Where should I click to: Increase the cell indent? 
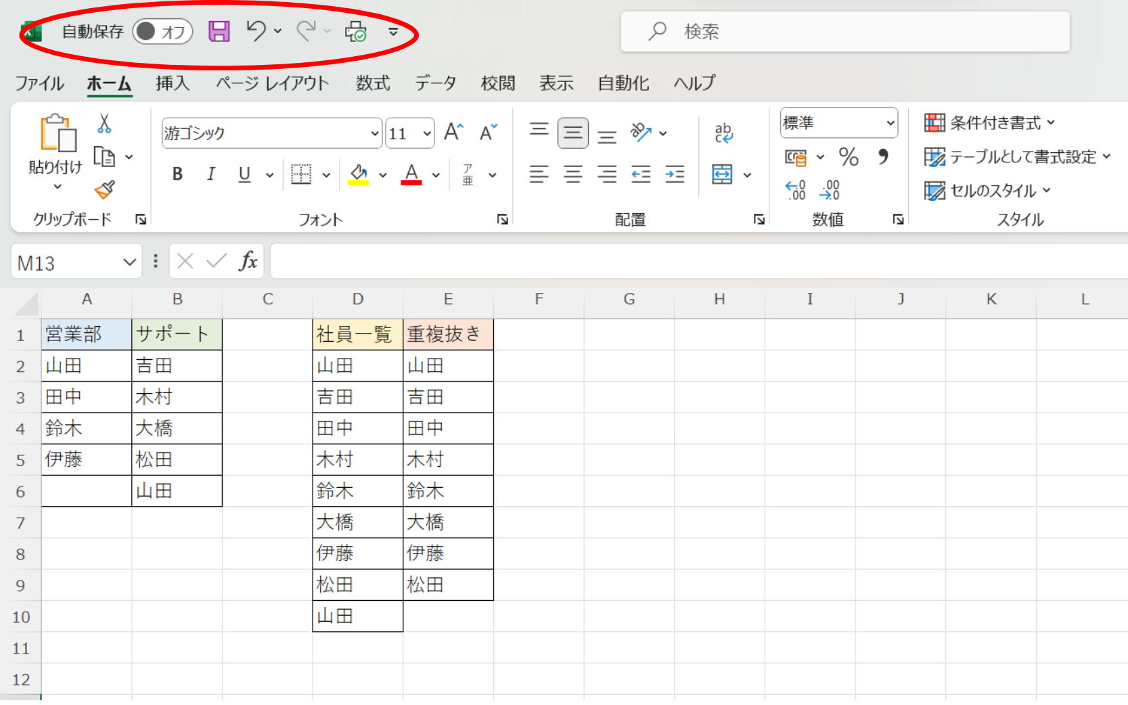(675, 175)
